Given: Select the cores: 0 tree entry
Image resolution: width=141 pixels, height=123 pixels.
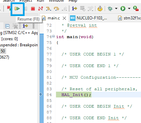Looking at the screenshot, I should pos(9,39).
